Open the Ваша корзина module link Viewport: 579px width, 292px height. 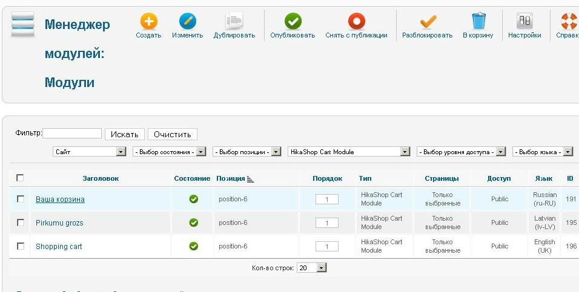[x=60, y=200]
